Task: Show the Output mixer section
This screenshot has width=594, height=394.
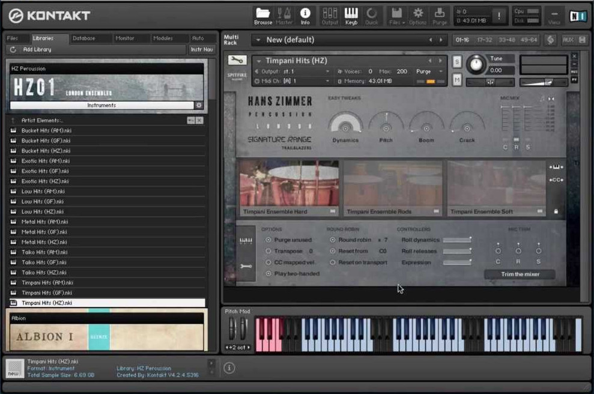Action: coord(330,16)
